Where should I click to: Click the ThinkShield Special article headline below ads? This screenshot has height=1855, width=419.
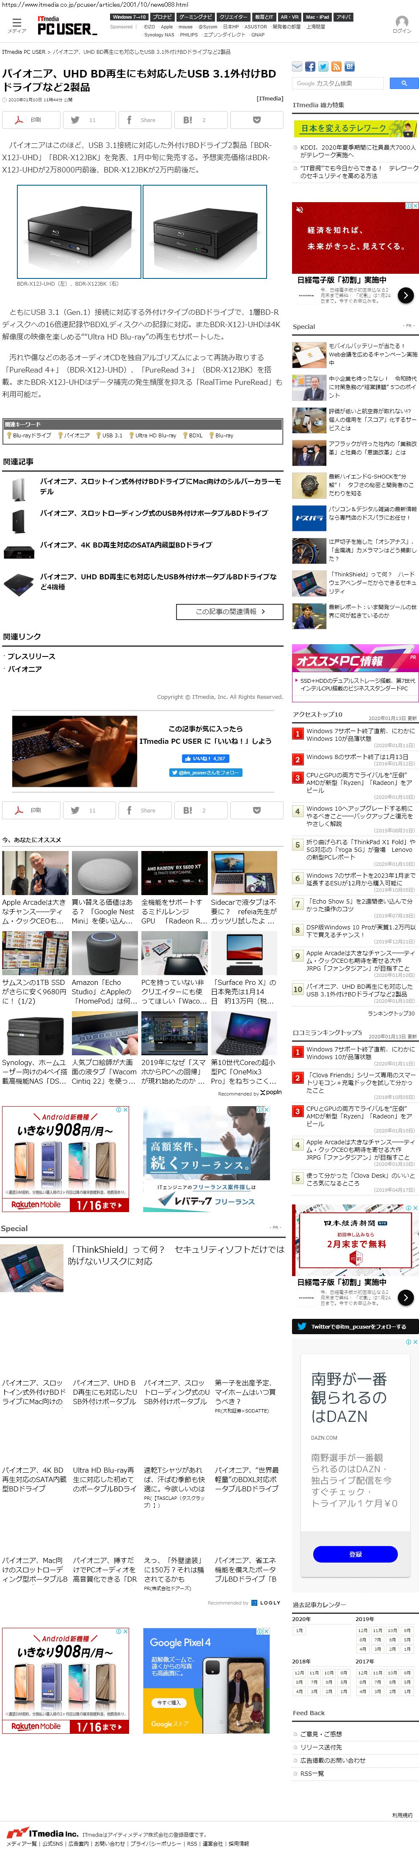click(x=176, y=1254)
